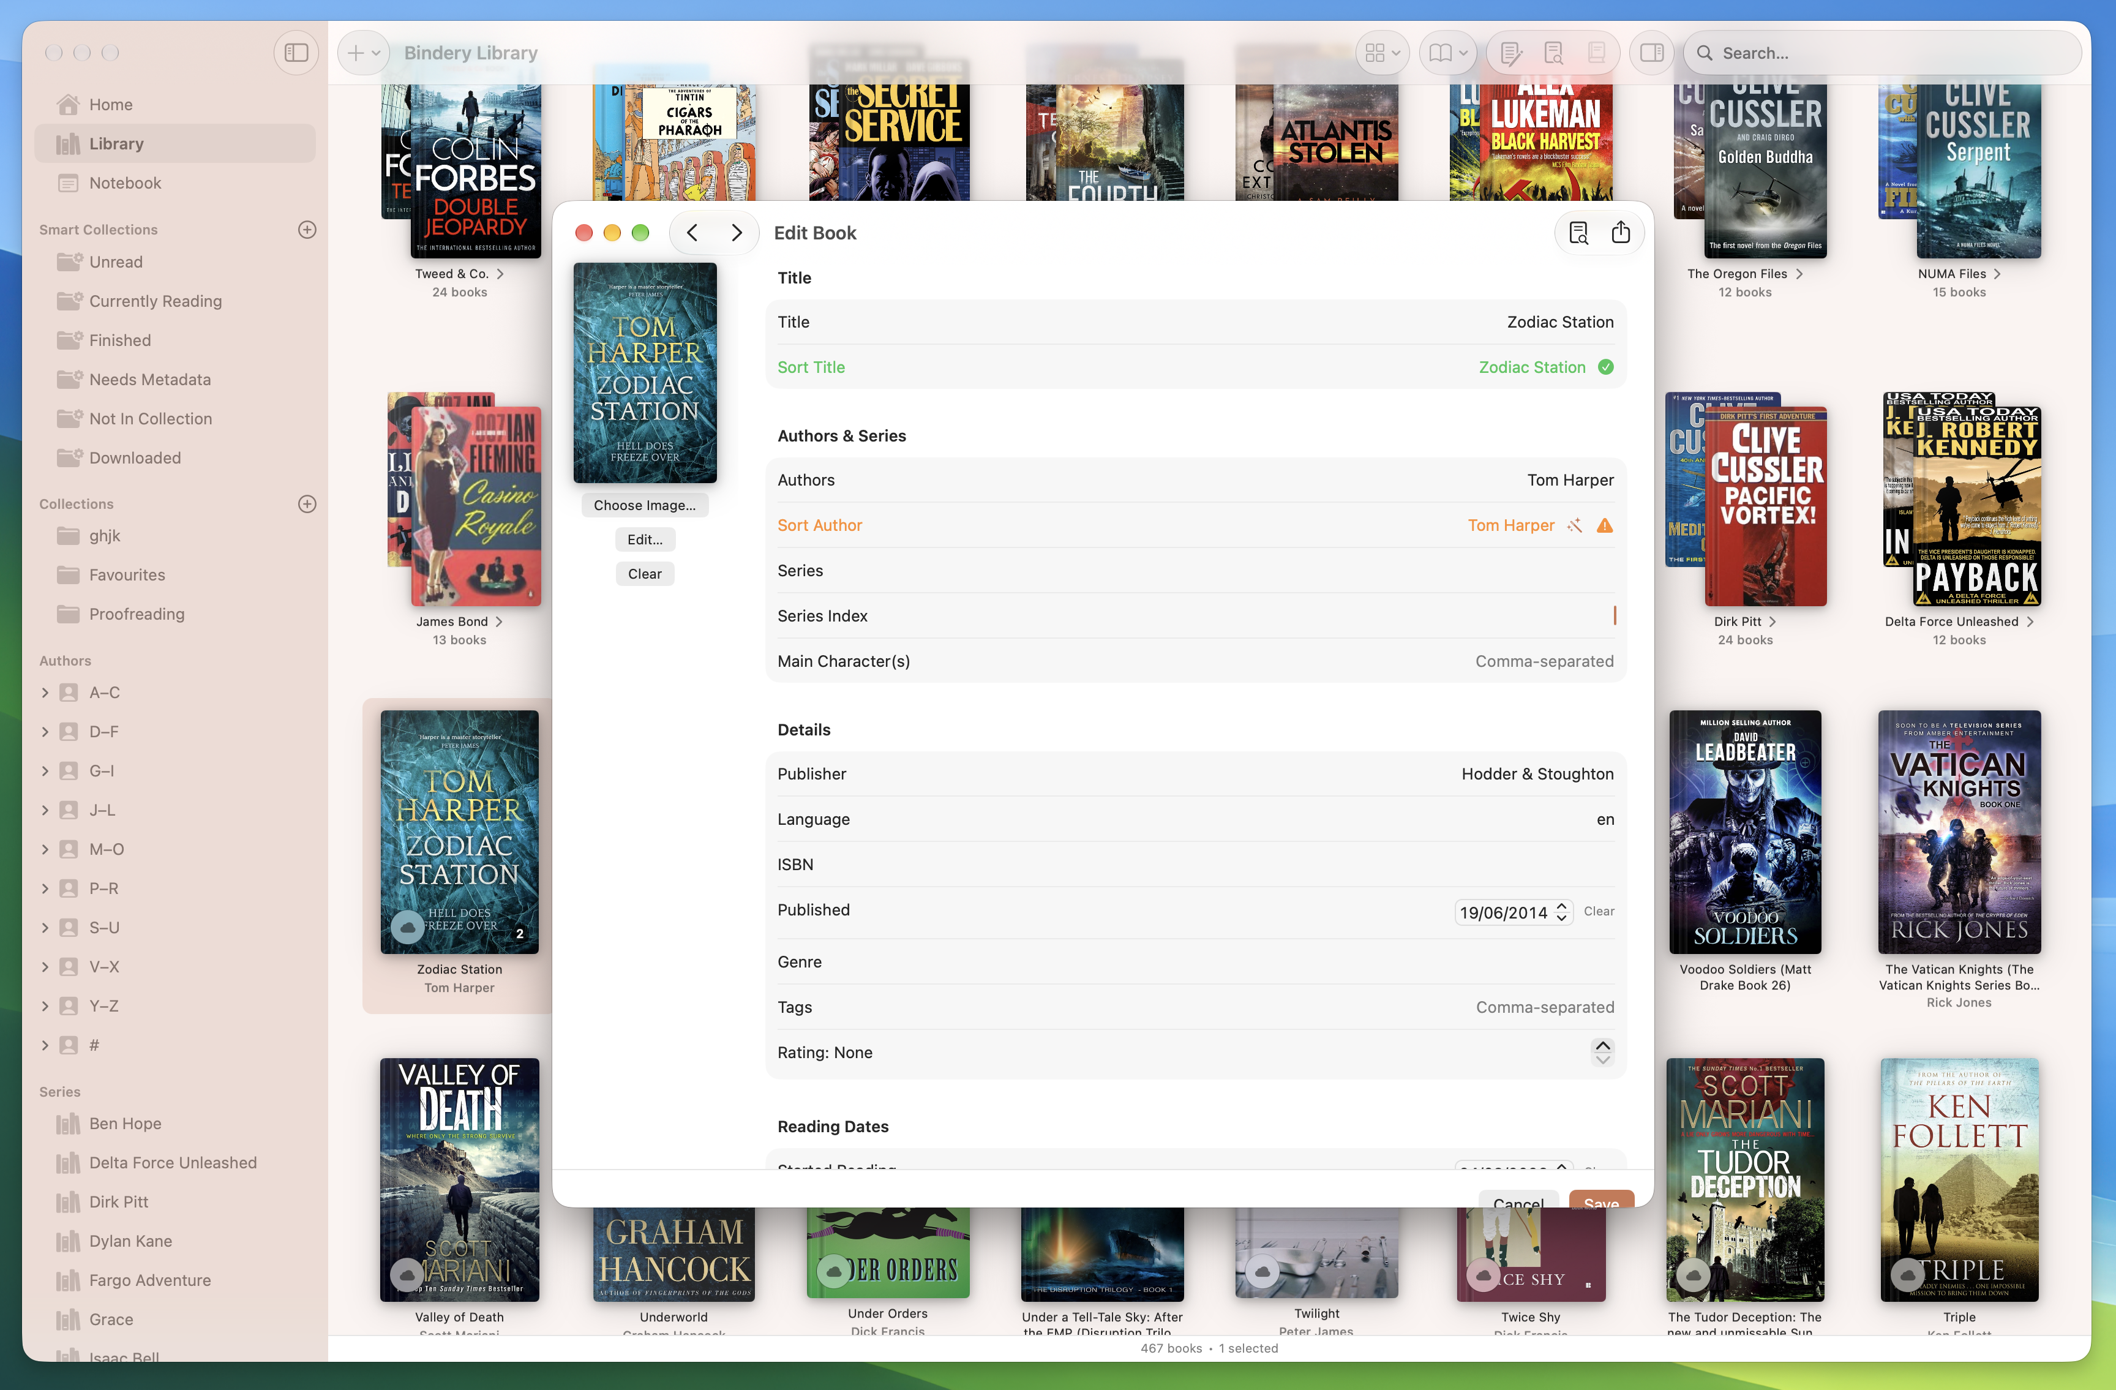
Task: Click the page-with-magnifier toolbar icon
Action: click(1553, 53)
